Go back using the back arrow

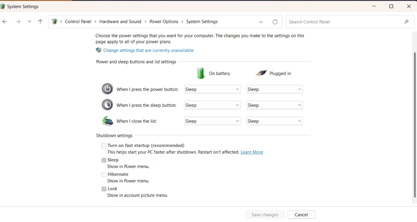point(5,22)
